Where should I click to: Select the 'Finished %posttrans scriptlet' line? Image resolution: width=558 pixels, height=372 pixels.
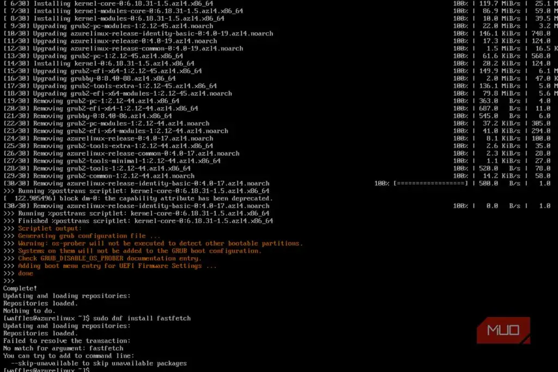click(138, 221)
